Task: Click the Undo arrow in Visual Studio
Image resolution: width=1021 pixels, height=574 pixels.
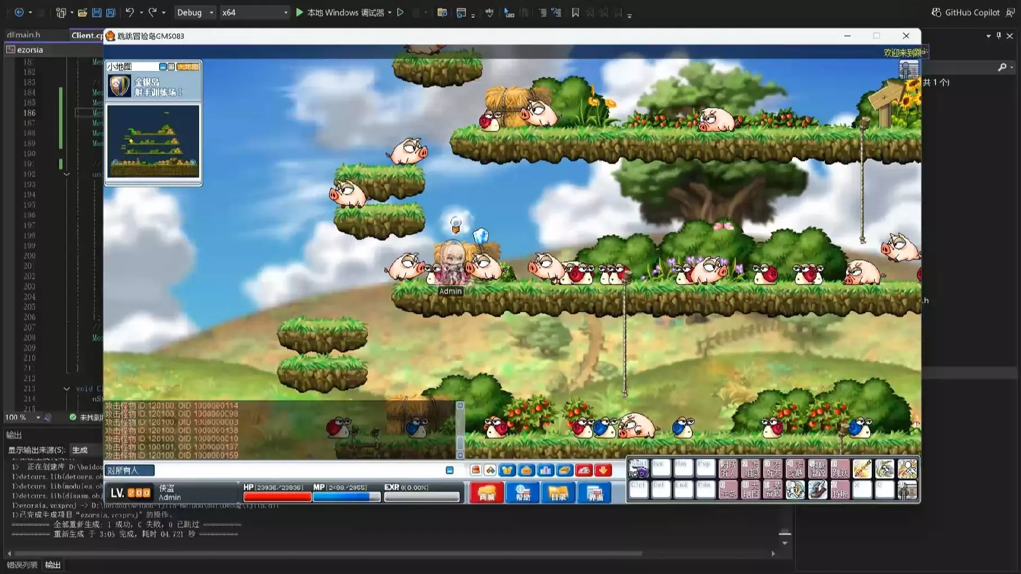Action: (x=129, y=12)
